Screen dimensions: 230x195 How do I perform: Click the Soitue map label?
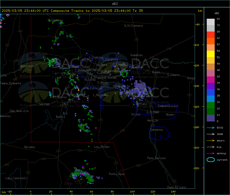click(136, 114)
